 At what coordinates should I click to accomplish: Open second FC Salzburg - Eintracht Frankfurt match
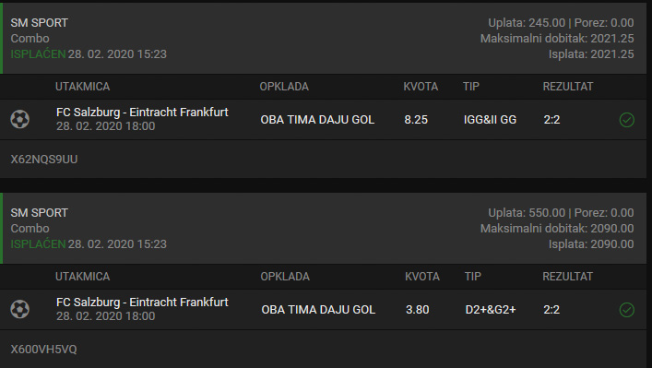tap(142, 303)
